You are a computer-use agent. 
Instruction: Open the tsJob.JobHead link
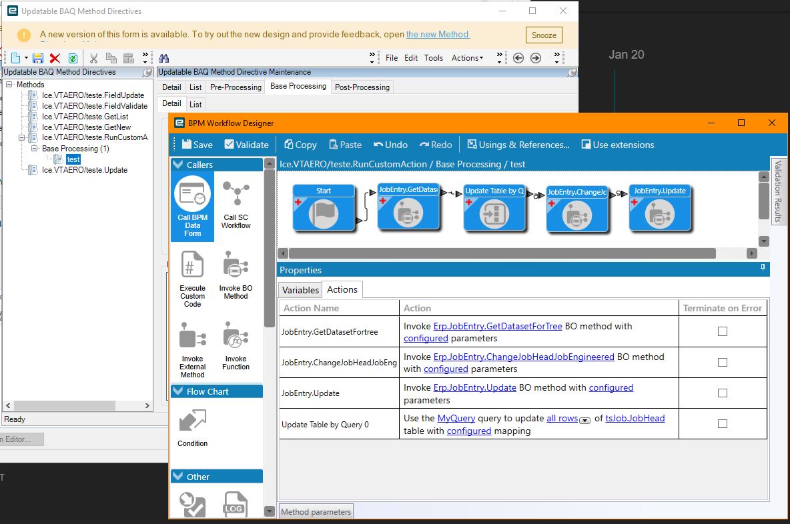[635, 418]
